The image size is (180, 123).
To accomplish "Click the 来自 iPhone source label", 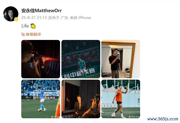I will pos(81,18).
